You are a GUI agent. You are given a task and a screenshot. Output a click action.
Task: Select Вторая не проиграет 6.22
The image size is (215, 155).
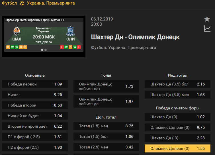click(35, 126)
